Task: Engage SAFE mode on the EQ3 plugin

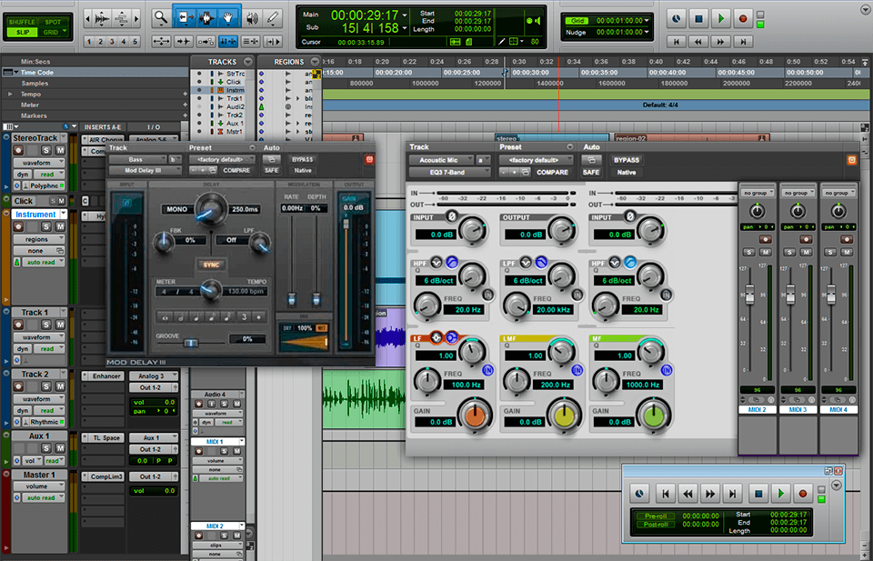Action: tap(591, 171)
